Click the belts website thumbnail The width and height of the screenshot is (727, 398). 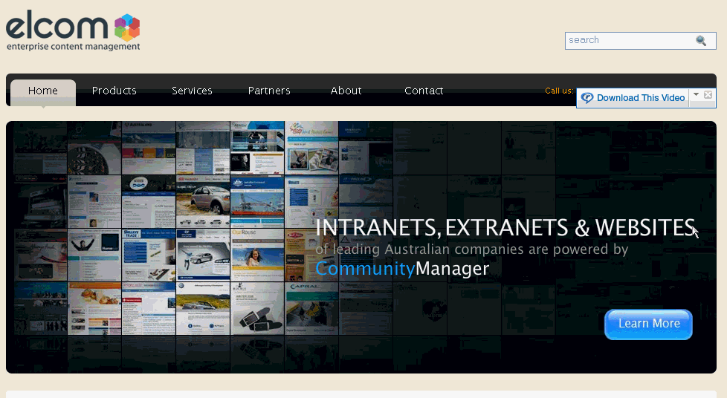click(x=257, y=308)
